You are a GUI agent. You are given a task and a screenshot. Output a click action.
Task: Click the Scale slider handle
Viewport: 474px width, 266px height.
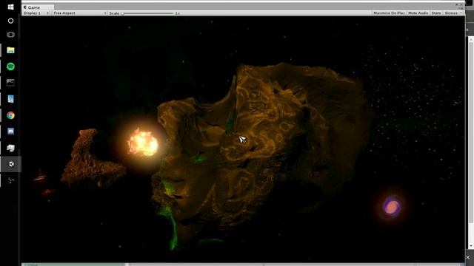coord(122,13)
